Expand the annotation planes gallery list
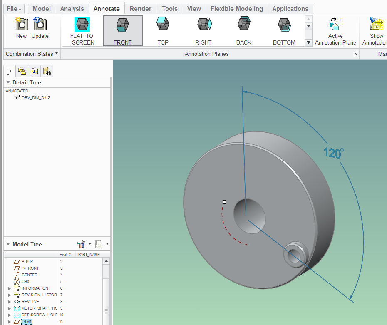The height and width of the screenshot is (325, 387). coord(308,42)
